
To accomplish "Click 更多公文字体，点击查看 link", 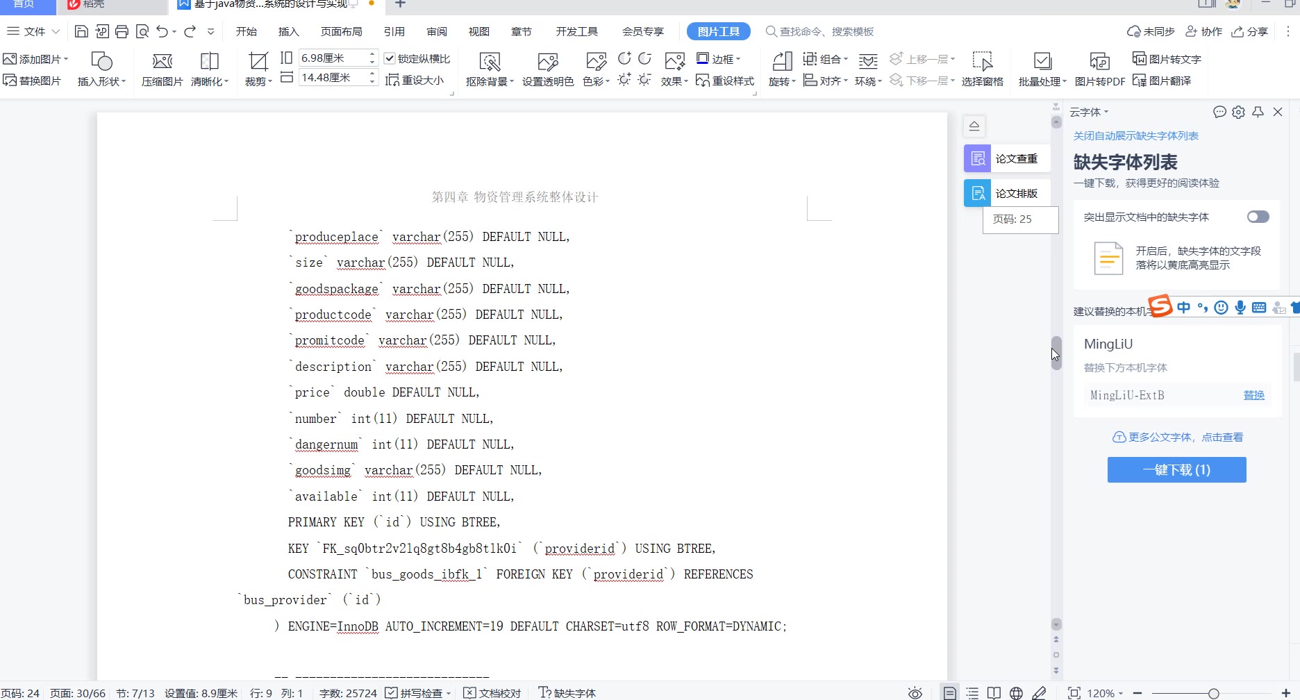I will (1177, 437).
